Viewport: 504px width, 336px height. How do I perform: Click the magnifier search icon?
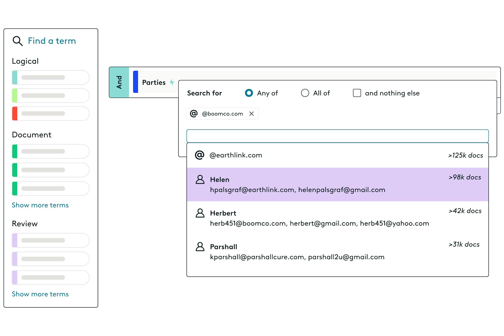point(18,41)
